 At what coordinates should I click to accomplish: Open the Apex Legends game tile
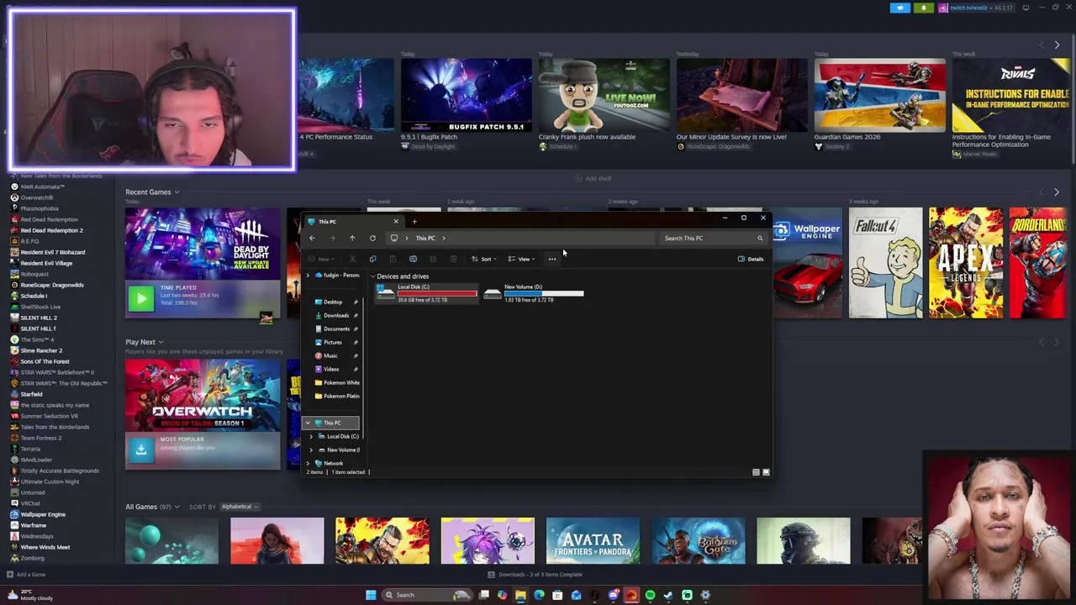(x=966, y=263)
